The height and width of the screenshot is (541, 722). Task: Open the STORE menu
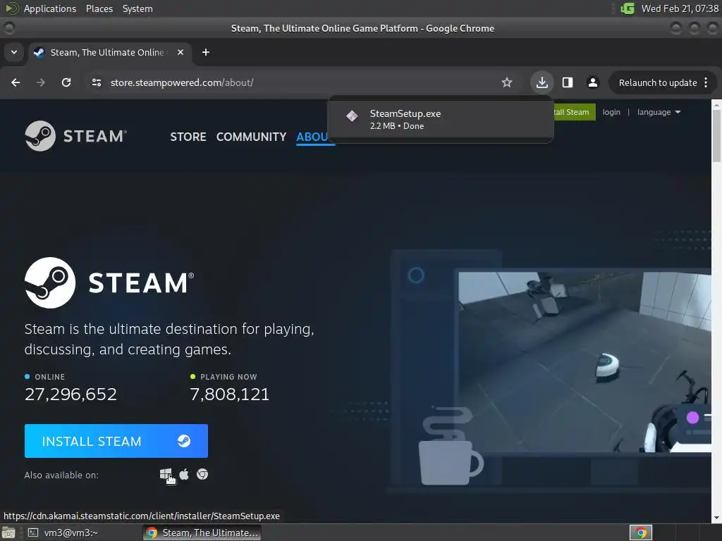pyautogui.click(x=188, y=137)
